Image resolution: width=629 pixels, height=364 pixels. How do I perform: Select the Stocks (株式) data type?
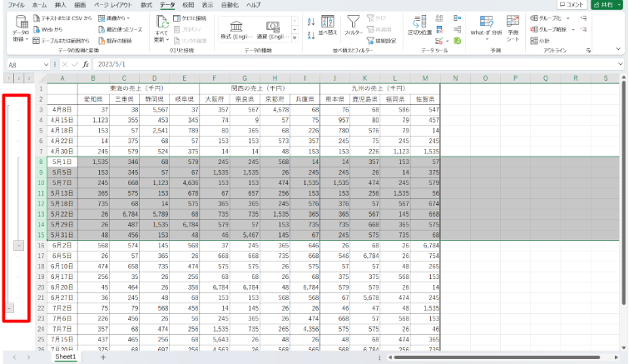coord(236,30)
